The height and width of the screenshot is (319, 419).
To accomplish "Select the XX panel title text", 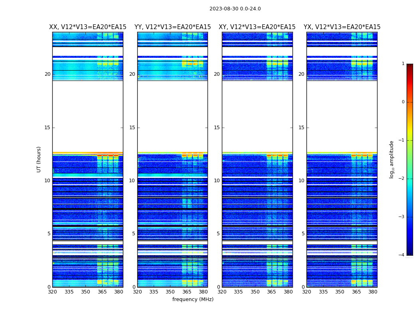I will click(88, 27).
